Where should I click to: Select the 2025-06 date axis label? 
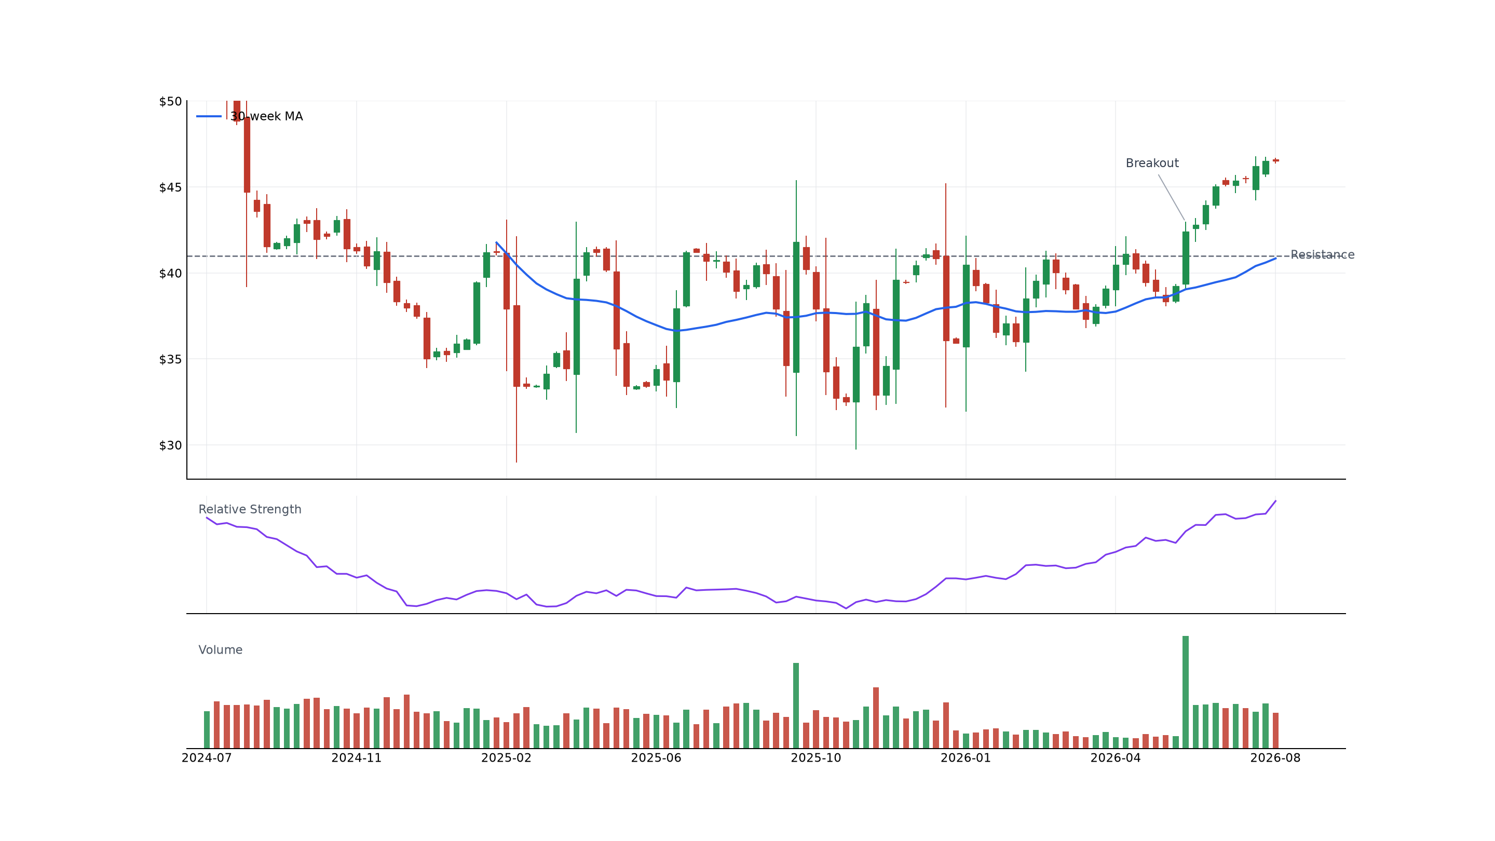(656, 758)
